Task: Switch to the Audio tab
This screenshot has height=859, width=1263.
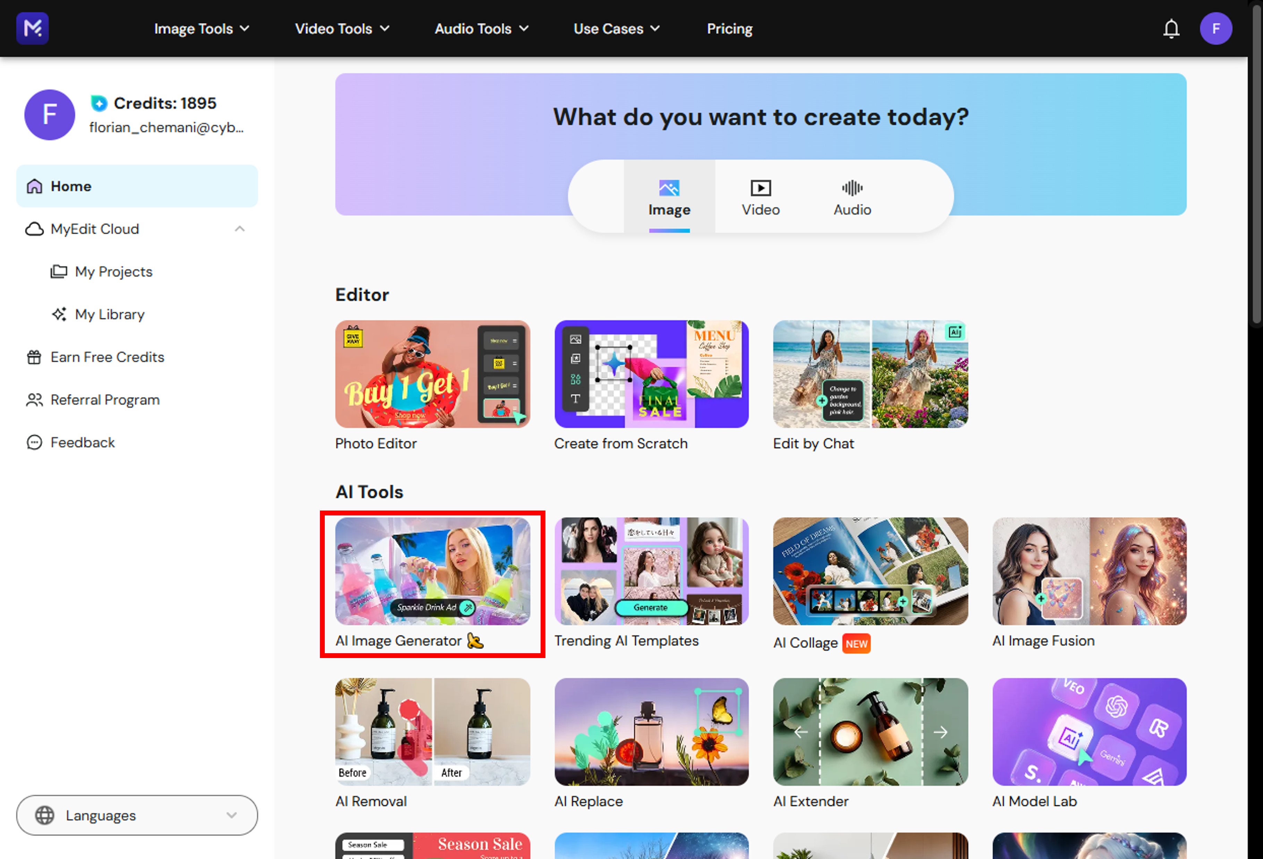Action: (851, 197)
